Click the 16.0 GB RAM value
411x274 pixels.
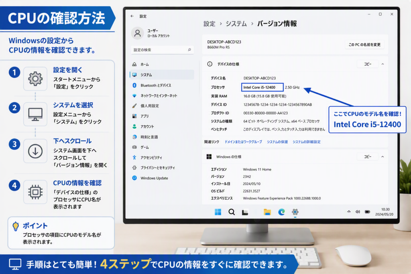[x=265, y=96]
